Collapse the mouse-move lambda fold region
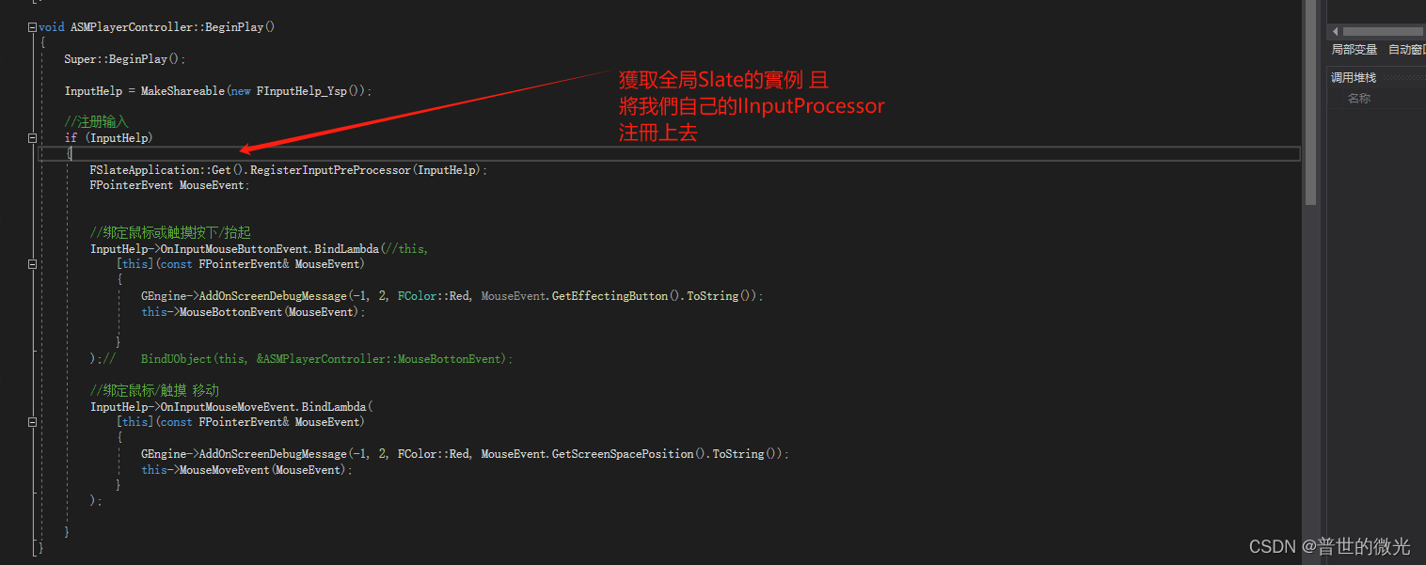 pos(31,421)
